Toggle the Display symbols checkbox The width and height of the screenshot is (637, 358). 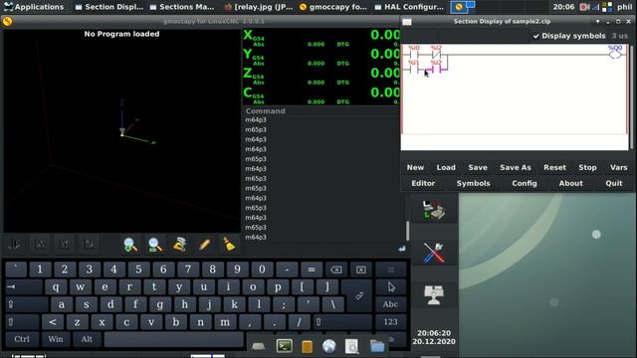pos(569,36)
